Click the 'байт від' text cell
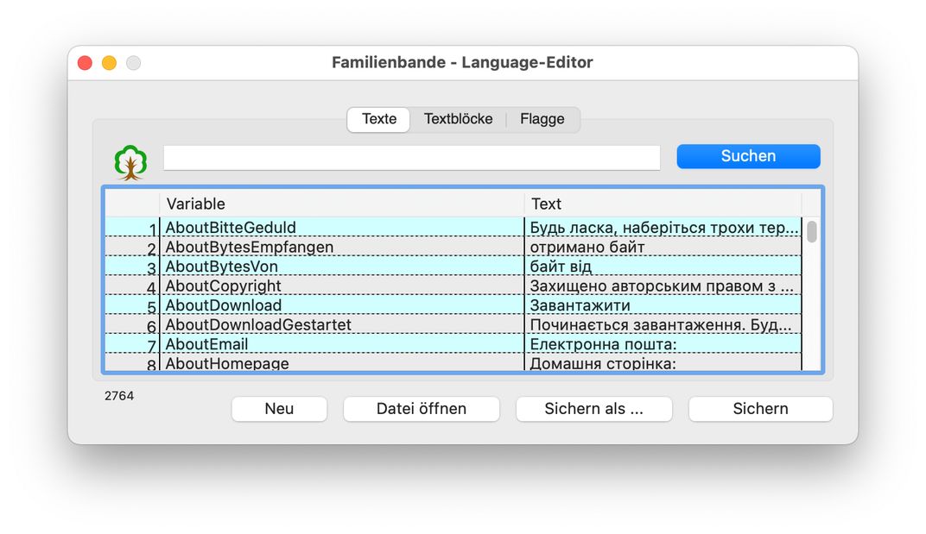The width and height of the screenshot is (926, 534). point(662,267)
